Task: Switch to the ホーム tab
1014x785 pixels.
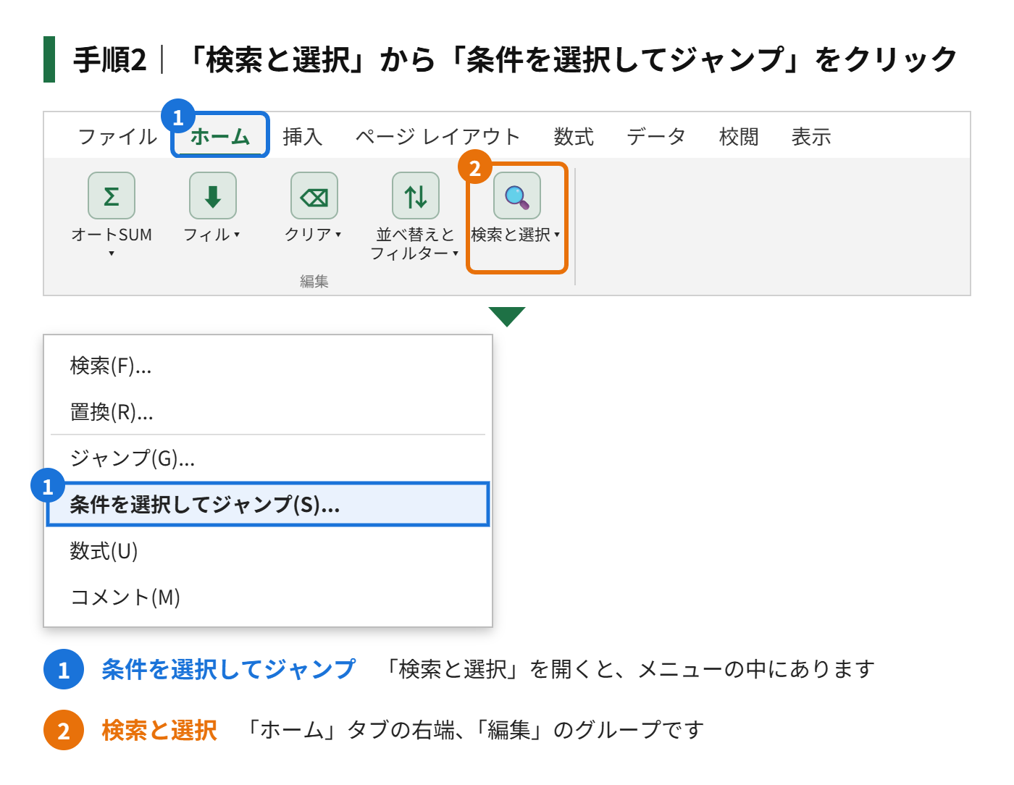Action: [x=220, y=136]
